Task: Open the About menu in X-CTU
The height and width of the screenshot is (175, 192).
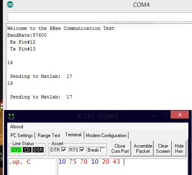Action: pyautogui.click(x=17, y=127)
